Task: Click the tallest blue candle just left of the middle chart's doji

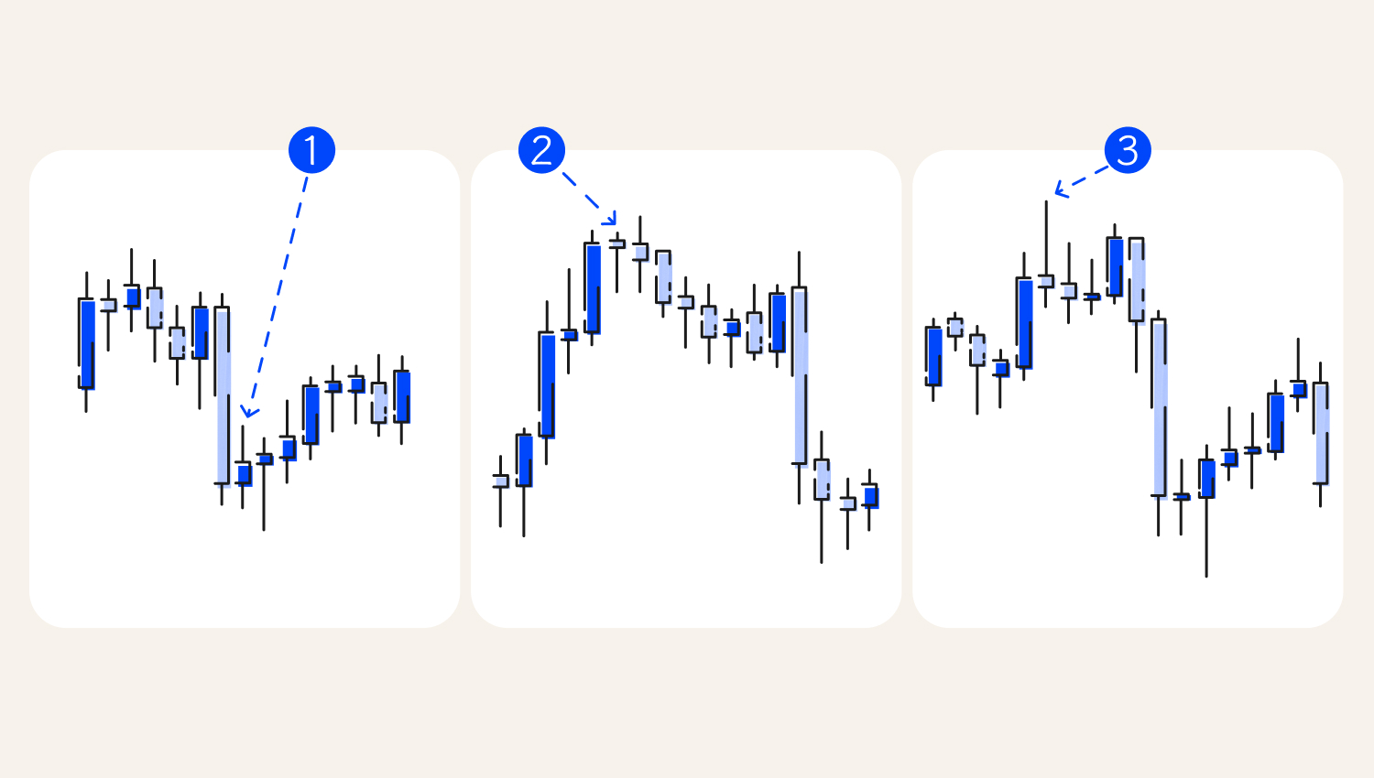Action: click(x=593, y=287)
